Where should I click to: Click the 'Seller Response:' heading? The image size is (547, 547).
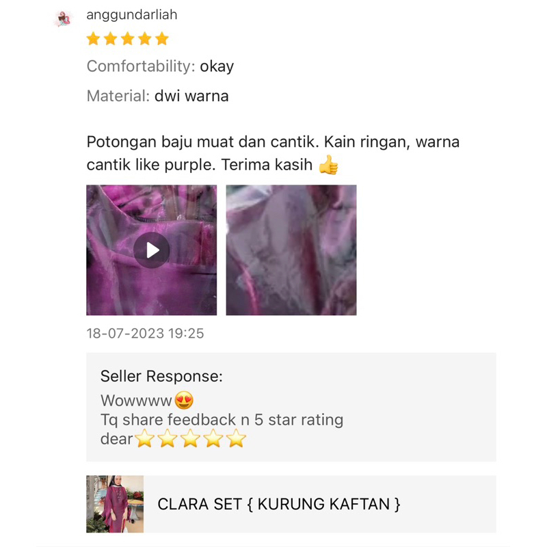coord(161,377)
